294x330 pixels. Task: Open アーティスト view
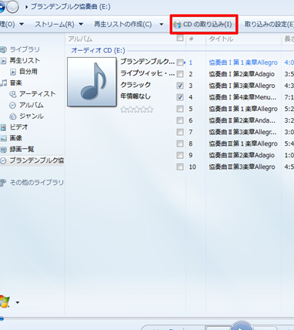pyautogui.click(x=38, y=94)
